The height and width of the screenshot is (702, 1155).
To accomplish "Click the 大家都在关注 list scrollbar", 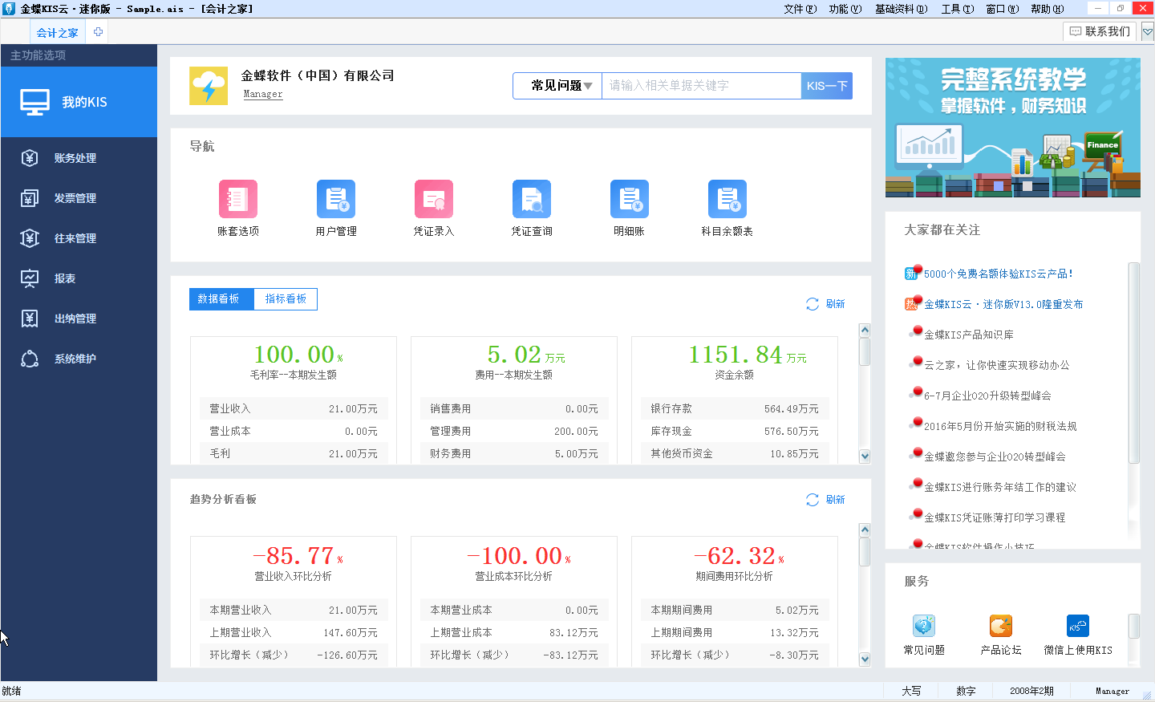I will click(x=1134, y=363).
